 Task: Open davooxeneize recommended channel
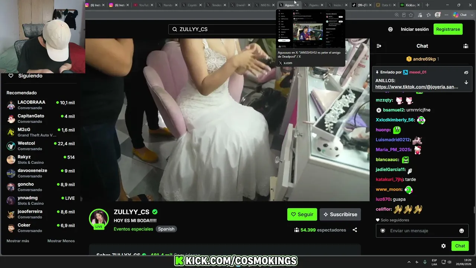[x=41, y=173]
